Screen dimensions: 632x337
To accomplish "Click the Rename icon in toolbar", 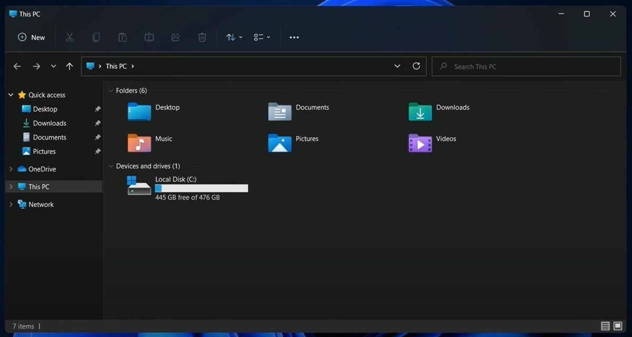I will coord(150,37).
